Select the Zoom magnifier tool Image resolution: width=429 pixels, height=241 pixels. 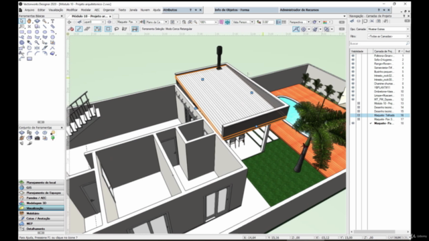coord(45,21)
